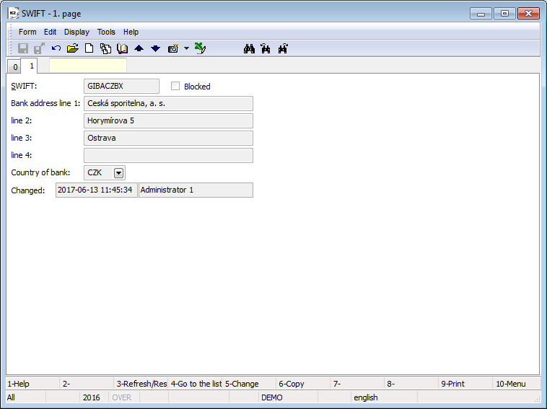Click 4-Go to the list button

point(195,384)
